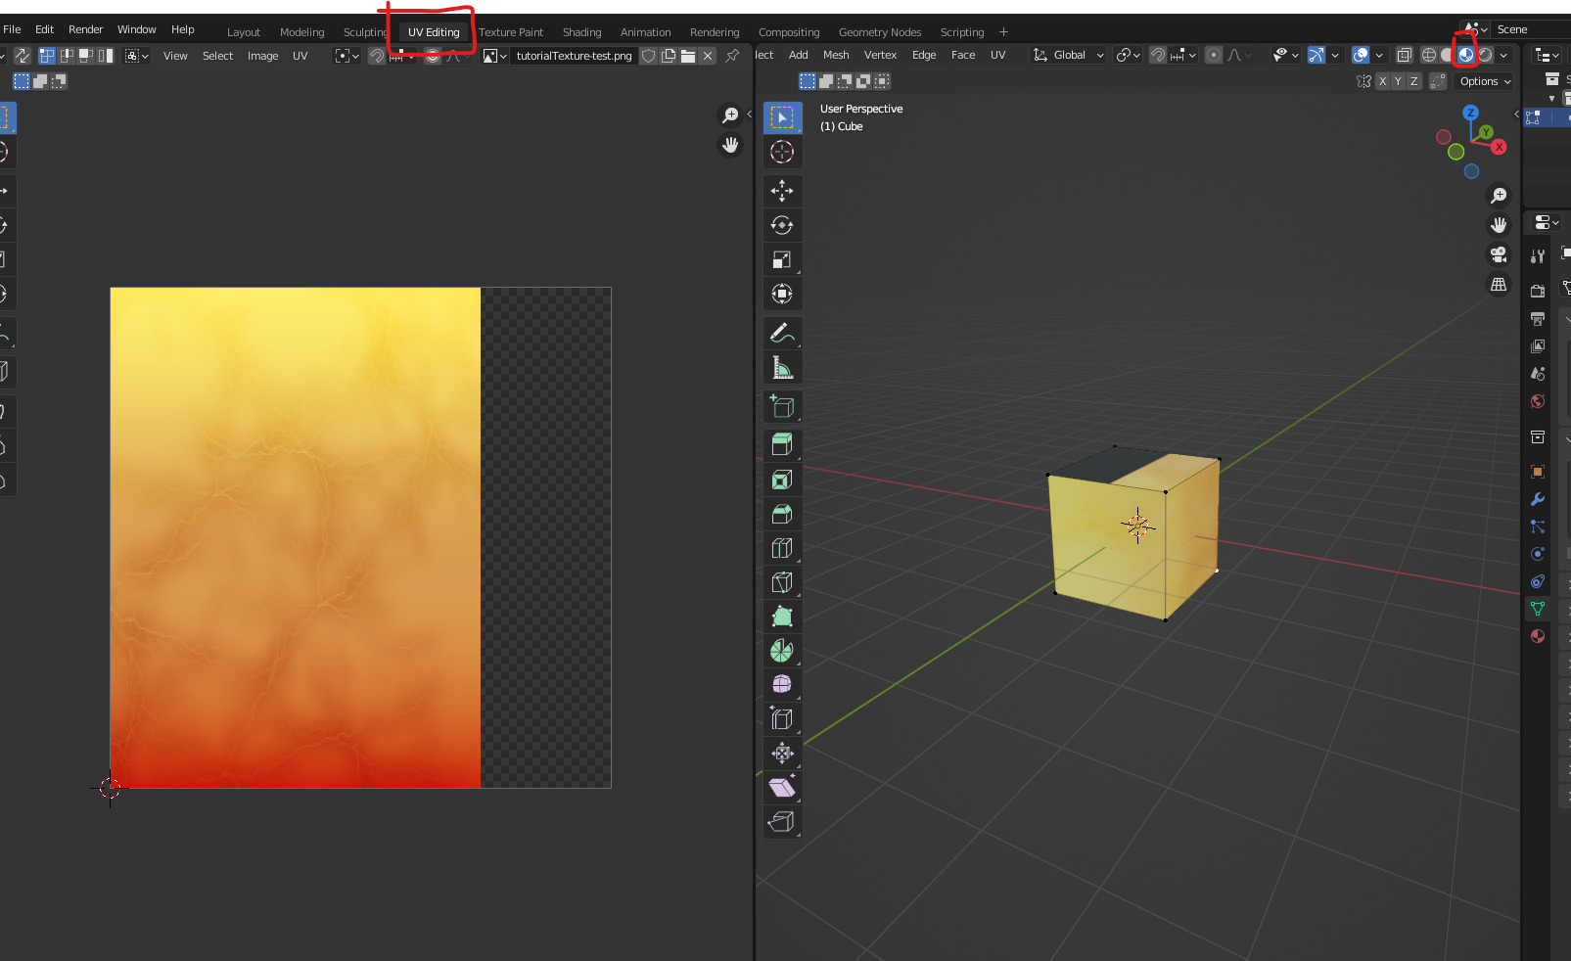Open the Render Properties tab

tap(1537, 290)
